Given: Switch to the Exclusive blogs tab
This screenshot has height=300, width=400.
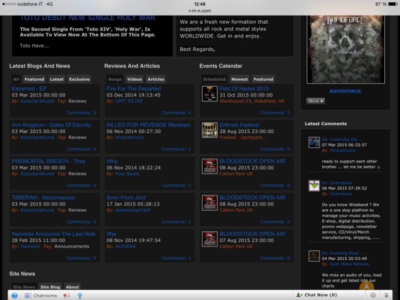Looking at the screenshot, I should (79, 79).
